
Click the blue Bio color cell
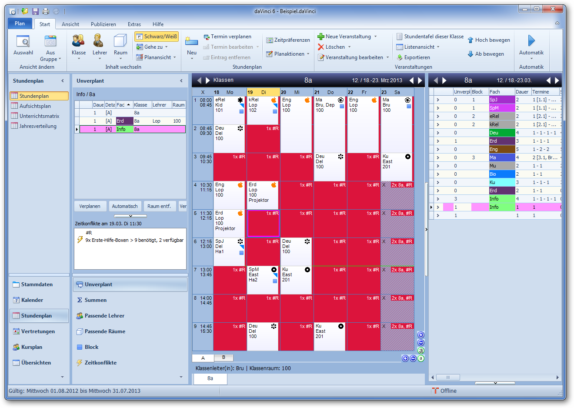[501, 174]
